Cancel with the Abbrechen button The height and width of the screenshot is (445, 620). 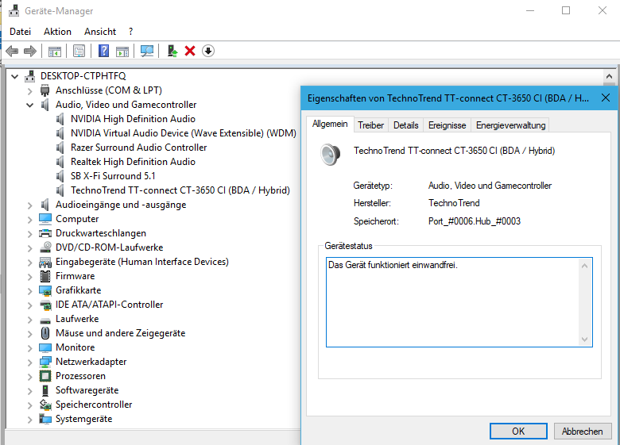tap(583, 432)
